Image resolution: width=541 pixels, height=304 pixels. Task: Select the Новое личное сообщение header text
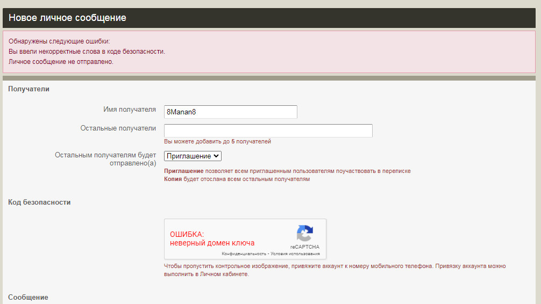pyautogui.click(x=67, y=18)
